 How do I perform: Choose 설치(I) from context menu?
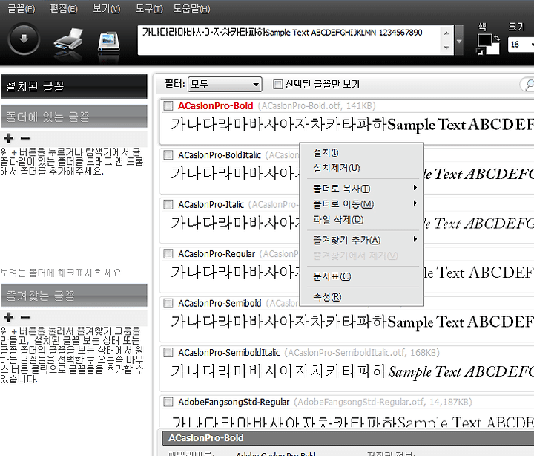[361, 152]
